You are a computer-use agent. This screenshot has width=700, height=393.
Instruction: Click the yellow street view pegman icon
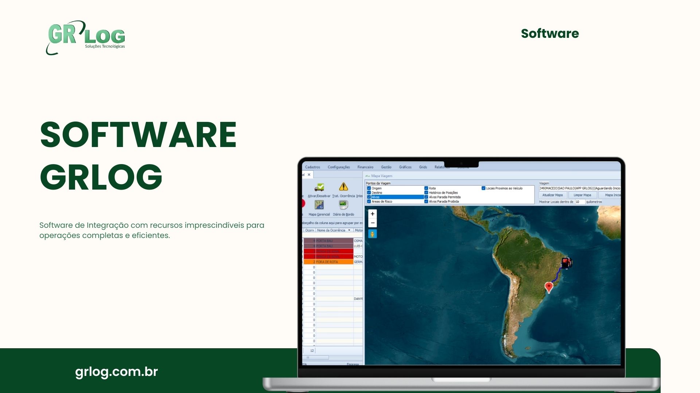coord(373,234)
